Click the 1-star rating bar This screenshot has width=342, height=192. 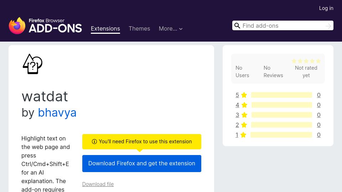[281, 135]
